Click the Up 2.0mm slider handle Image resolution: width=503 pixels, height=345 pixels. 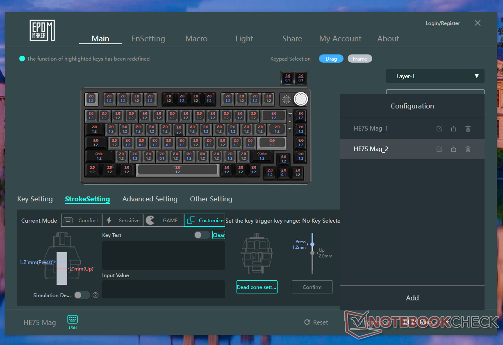(312, 253)
